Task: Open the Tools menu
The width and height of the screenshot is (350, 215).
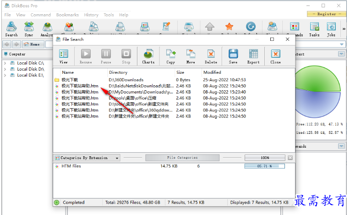Action: [109, 15]
